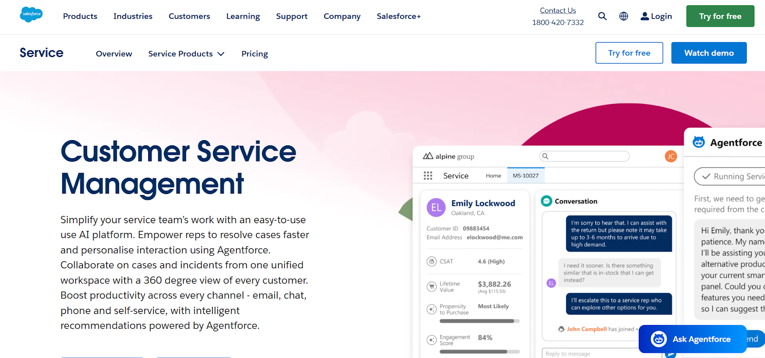This screenshot has width=765, height=358.
Task: Open the globe language selector
Action: pos(623,16)
